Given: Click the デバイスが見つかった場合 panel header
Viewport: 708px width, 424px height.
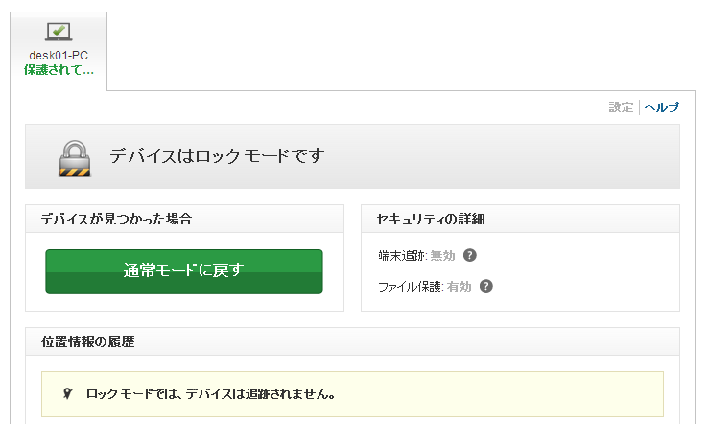Looking at the screenshot, I should [x=116, y=220].
